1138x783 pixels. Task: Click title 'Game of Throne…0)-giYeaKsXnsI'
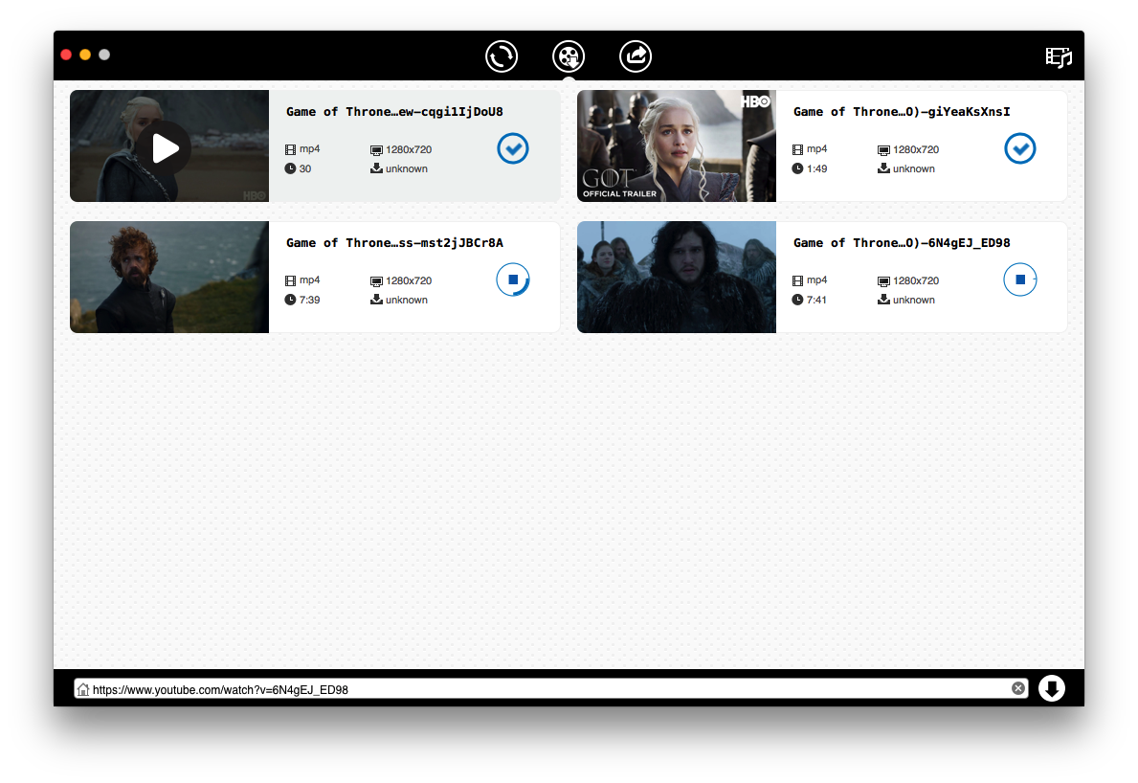[902, 112]
